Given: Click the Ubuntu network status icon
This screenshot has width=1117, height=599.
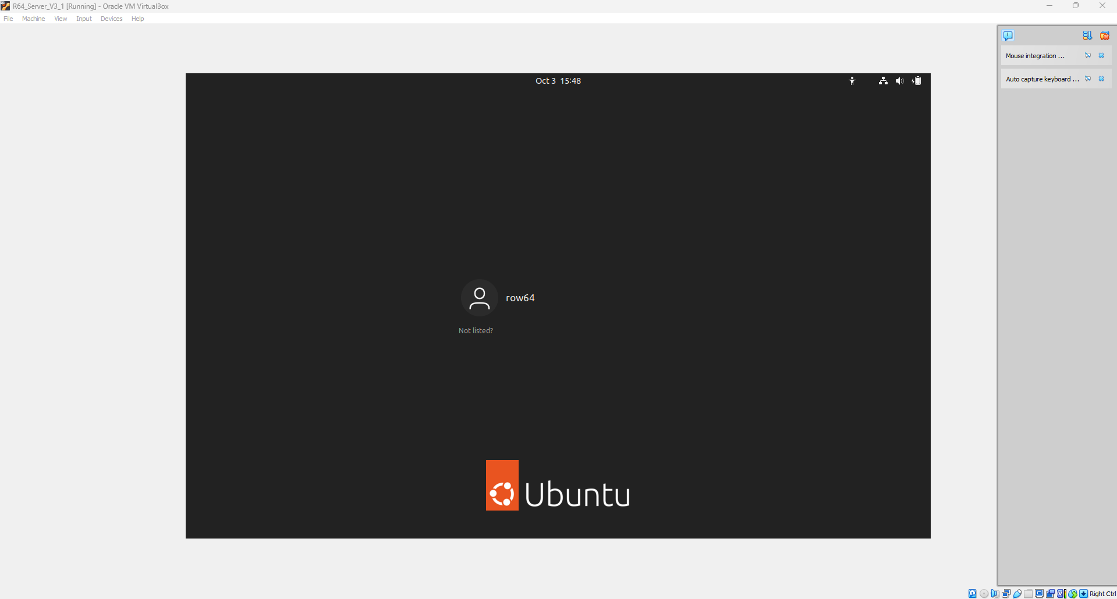Looking at the screenshot, I should tap(883, 81).
